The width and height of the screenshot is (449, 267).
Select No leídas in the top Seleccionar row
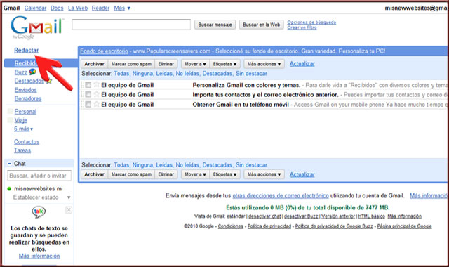[x=187, y=73]
